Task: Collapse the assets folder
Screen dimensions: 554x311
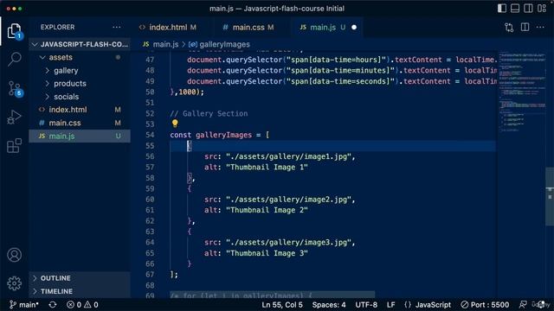Action: point(80,57)
